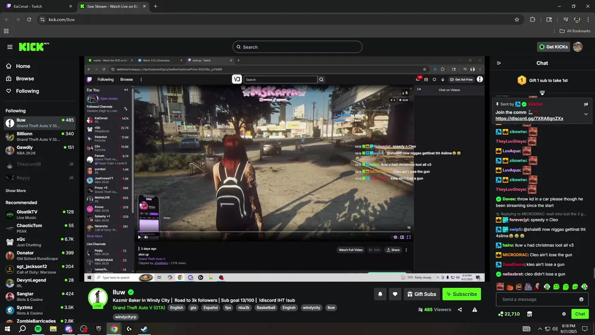The image size is (595, 335).
Task: Click the Gift Subs button
Action: (x=422, y=294)
